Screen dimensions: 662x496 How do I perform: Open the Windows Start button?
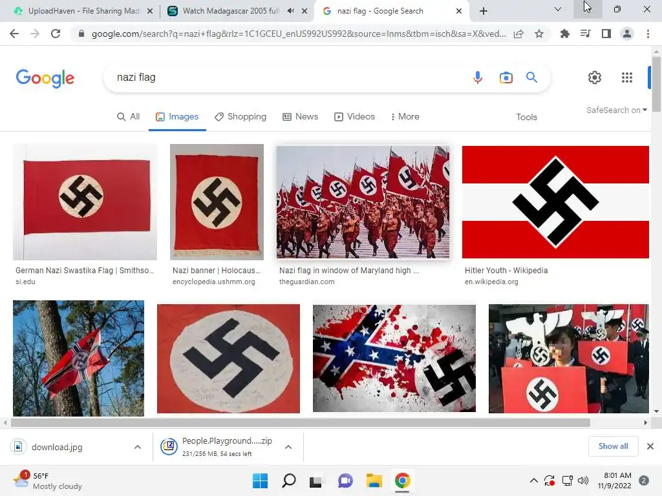pos(260,480)
